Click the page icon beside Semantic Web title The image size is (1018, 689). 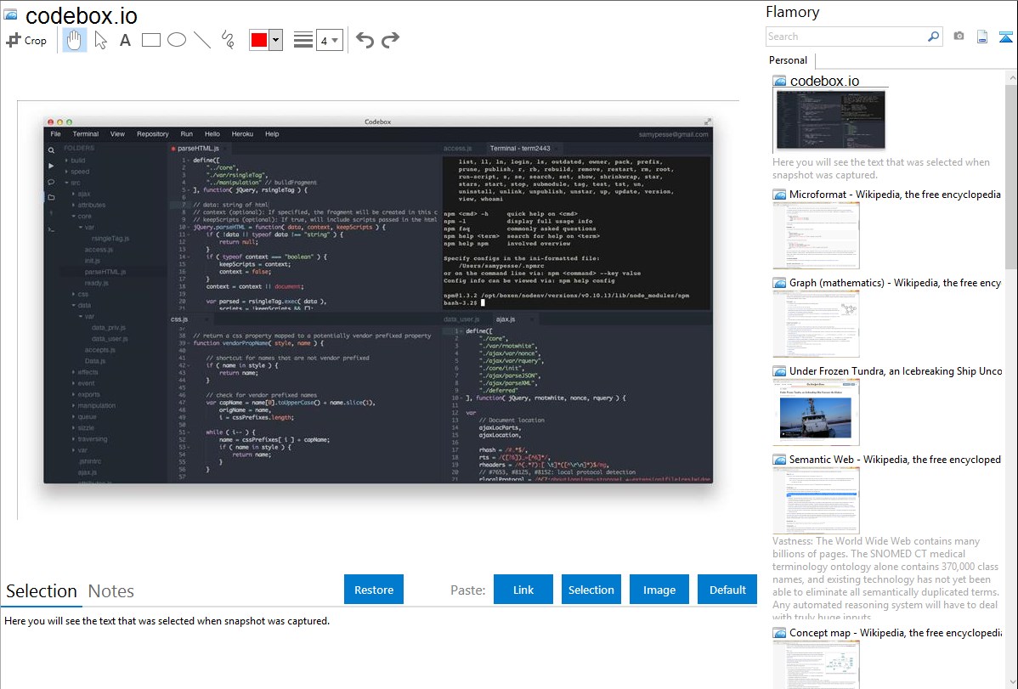click(x=779, y=459)
